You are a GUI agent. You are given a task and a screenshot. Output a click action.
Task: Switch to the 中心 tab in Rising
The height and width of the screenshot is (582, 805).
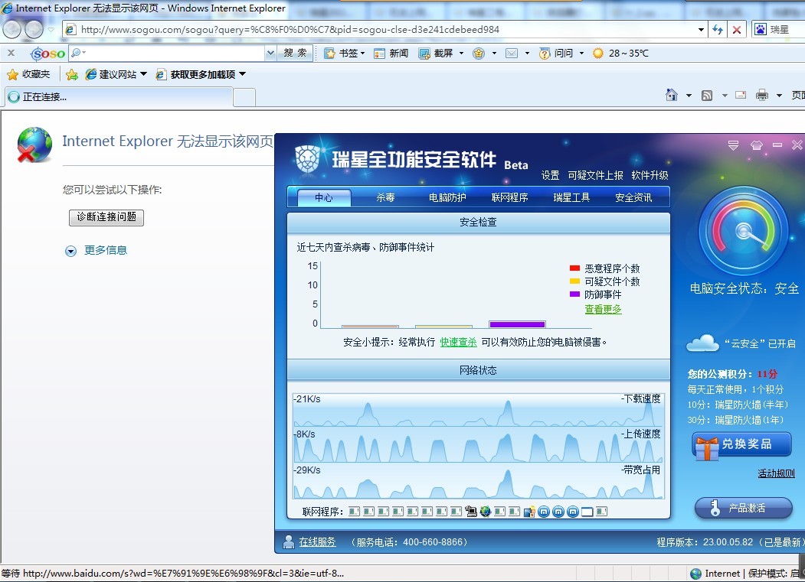[324, 197]
